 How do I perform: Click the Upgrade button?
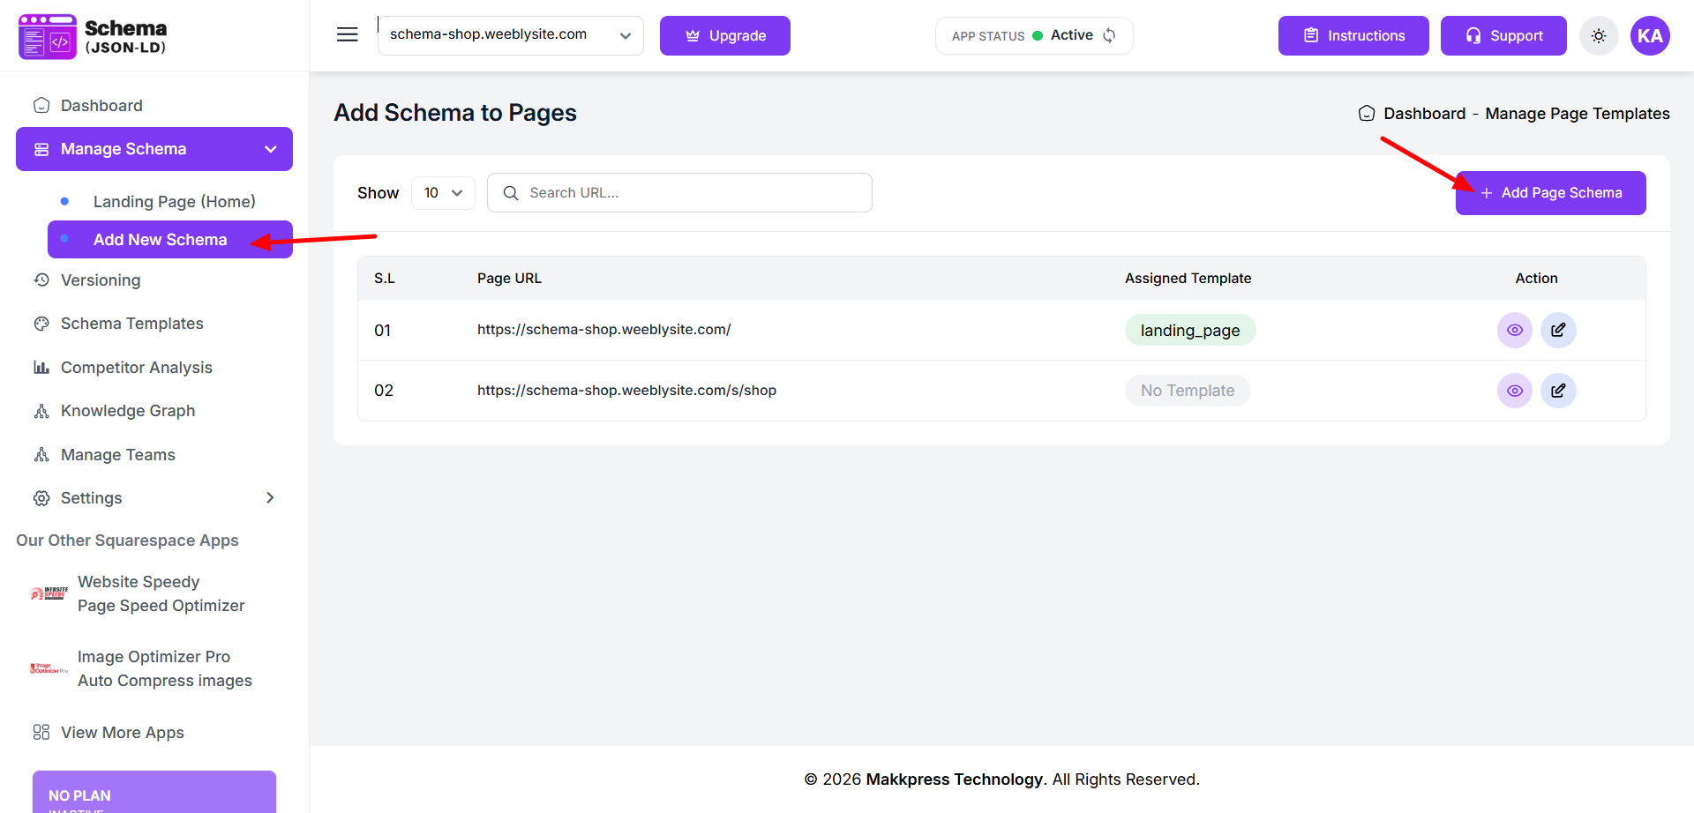point(724,36)
